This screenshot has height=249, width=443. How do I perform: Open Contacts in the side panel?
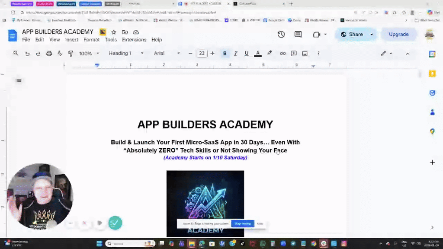click(x=432, y=112)
